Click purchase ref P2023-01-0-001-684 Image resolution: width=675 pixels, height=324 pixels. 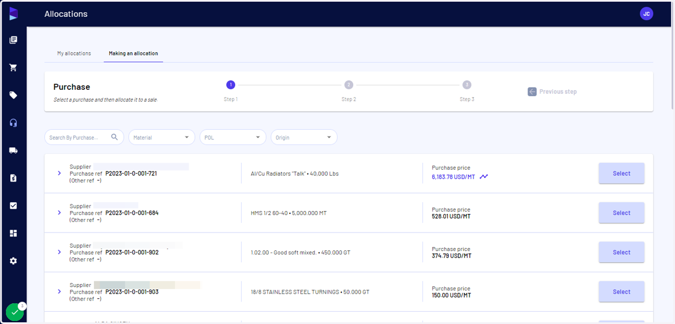(x=132, y=213)
